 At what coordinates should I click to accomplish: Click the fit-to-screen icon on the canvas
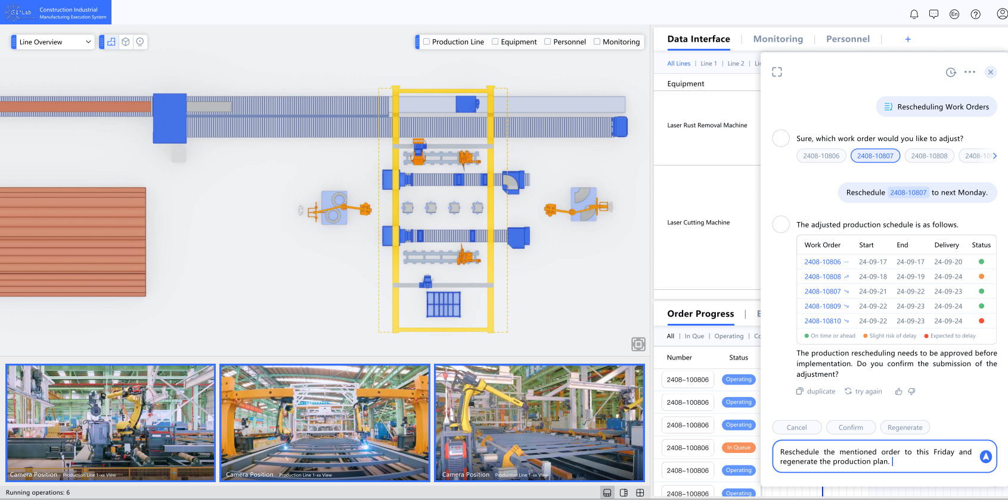click(x=638, y=344)
